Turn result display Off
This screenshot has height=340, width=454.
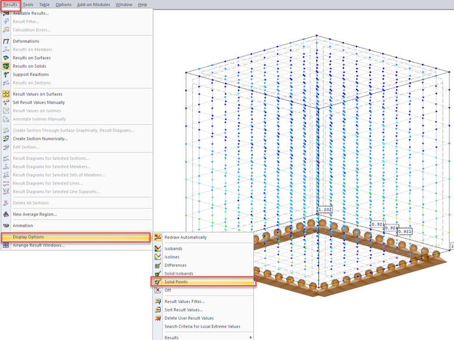168,290
